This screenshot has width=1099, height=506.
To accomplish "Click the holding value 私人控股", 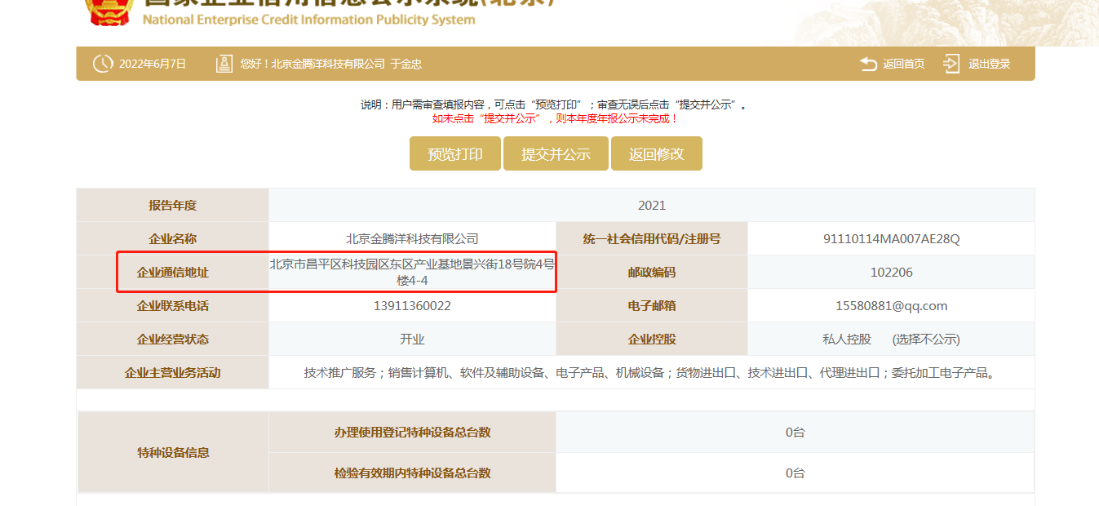I will pos(847,340).
